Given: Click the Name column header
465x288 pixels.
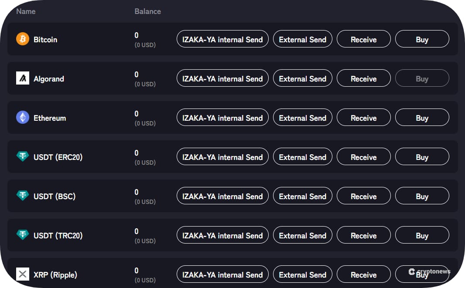Looking at the screenshot, I should click(x=26, y=11).
